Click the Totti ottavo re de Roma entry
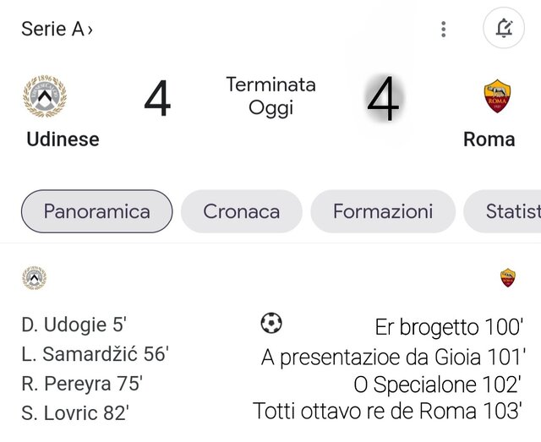This screenshot has width=541, height=442. point(387,411)
